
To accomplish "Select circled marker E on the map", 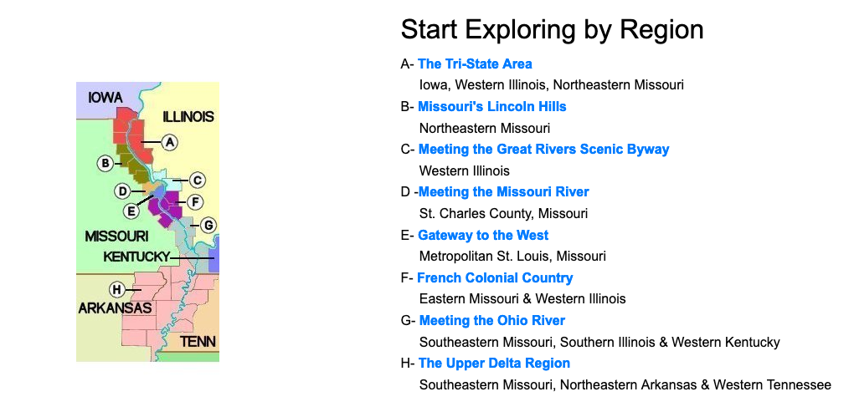I will click(131, 211).
